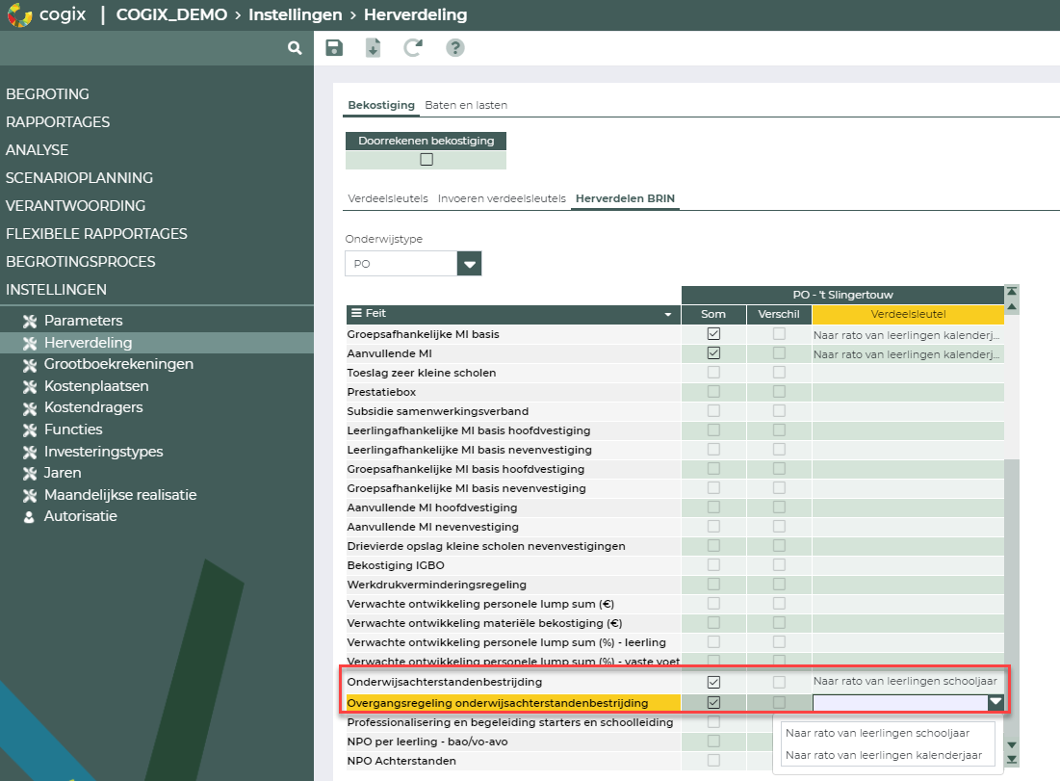Switch to the Bekostiging tab
Viewport: 1060px width, 781px height.
pos(381,105)
